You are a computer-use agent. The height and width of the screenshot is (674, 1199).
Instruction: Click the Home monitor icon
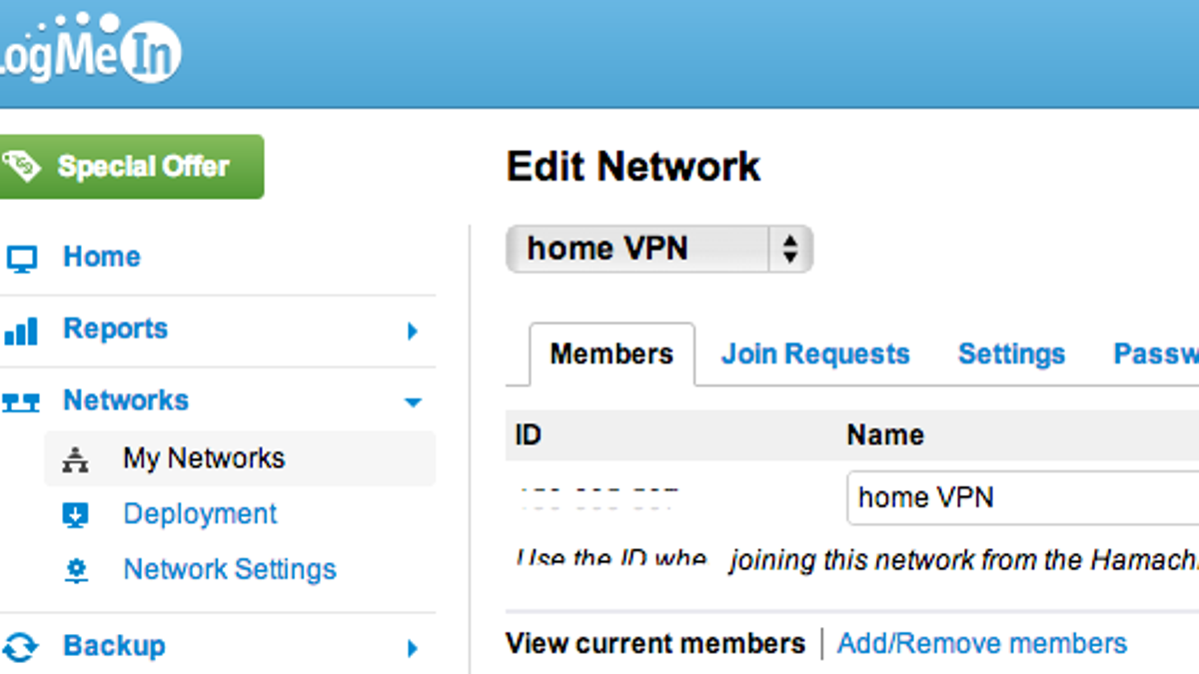click(21, 259)
